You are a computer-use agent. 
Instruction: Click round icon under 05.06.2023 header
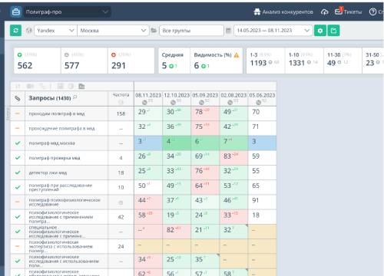point(259,103)
